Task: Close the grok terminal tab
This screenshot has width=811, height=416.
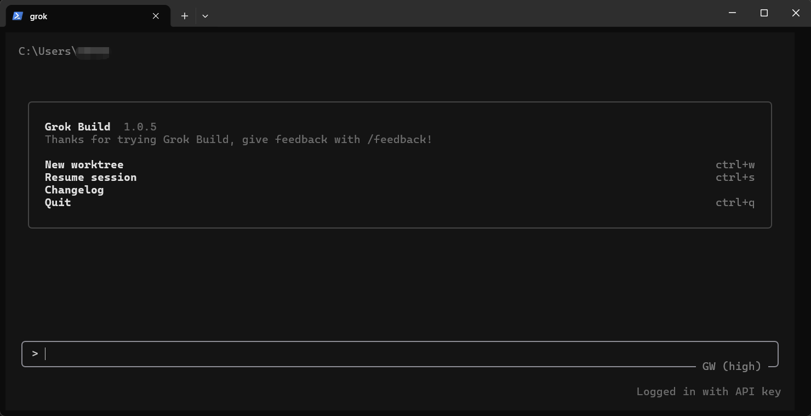Action: point(156,16)
